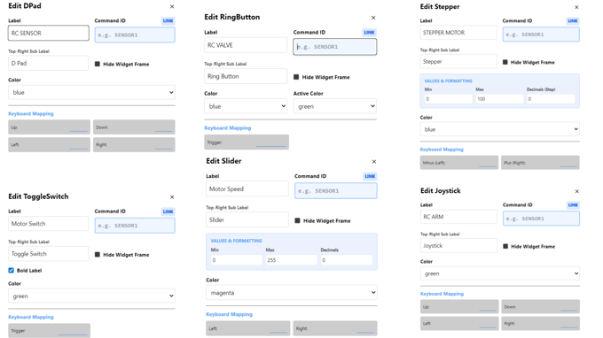Click LINK button in Edit Joystick
Viewport: 603px width, 338px height.
573,205
